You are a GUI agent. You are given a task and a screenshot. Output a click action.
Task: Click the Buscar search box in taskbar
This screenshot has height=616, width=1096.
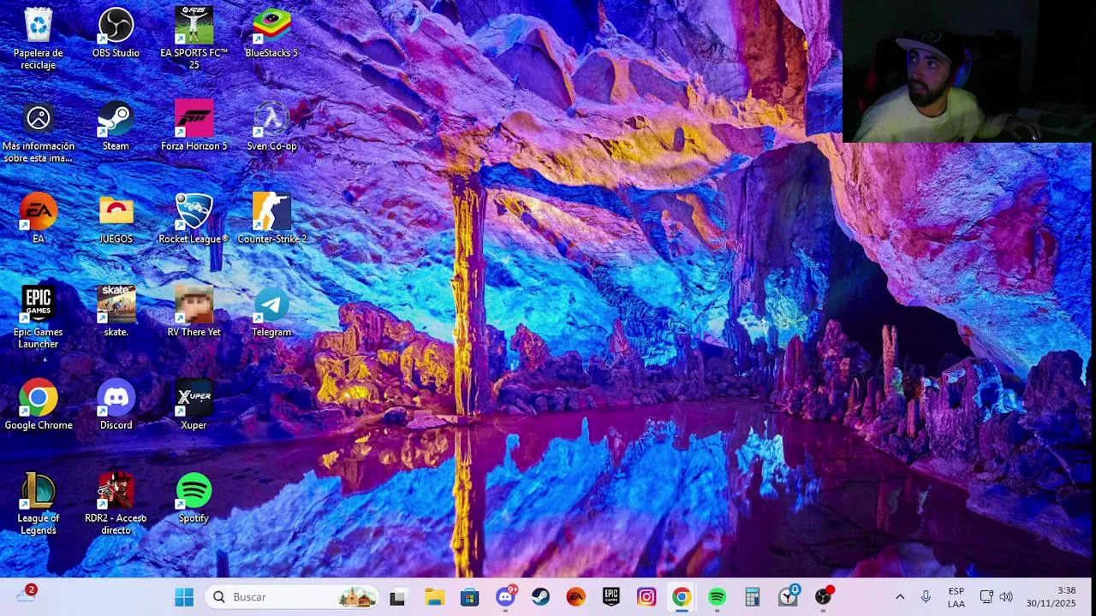click(292, 597)
